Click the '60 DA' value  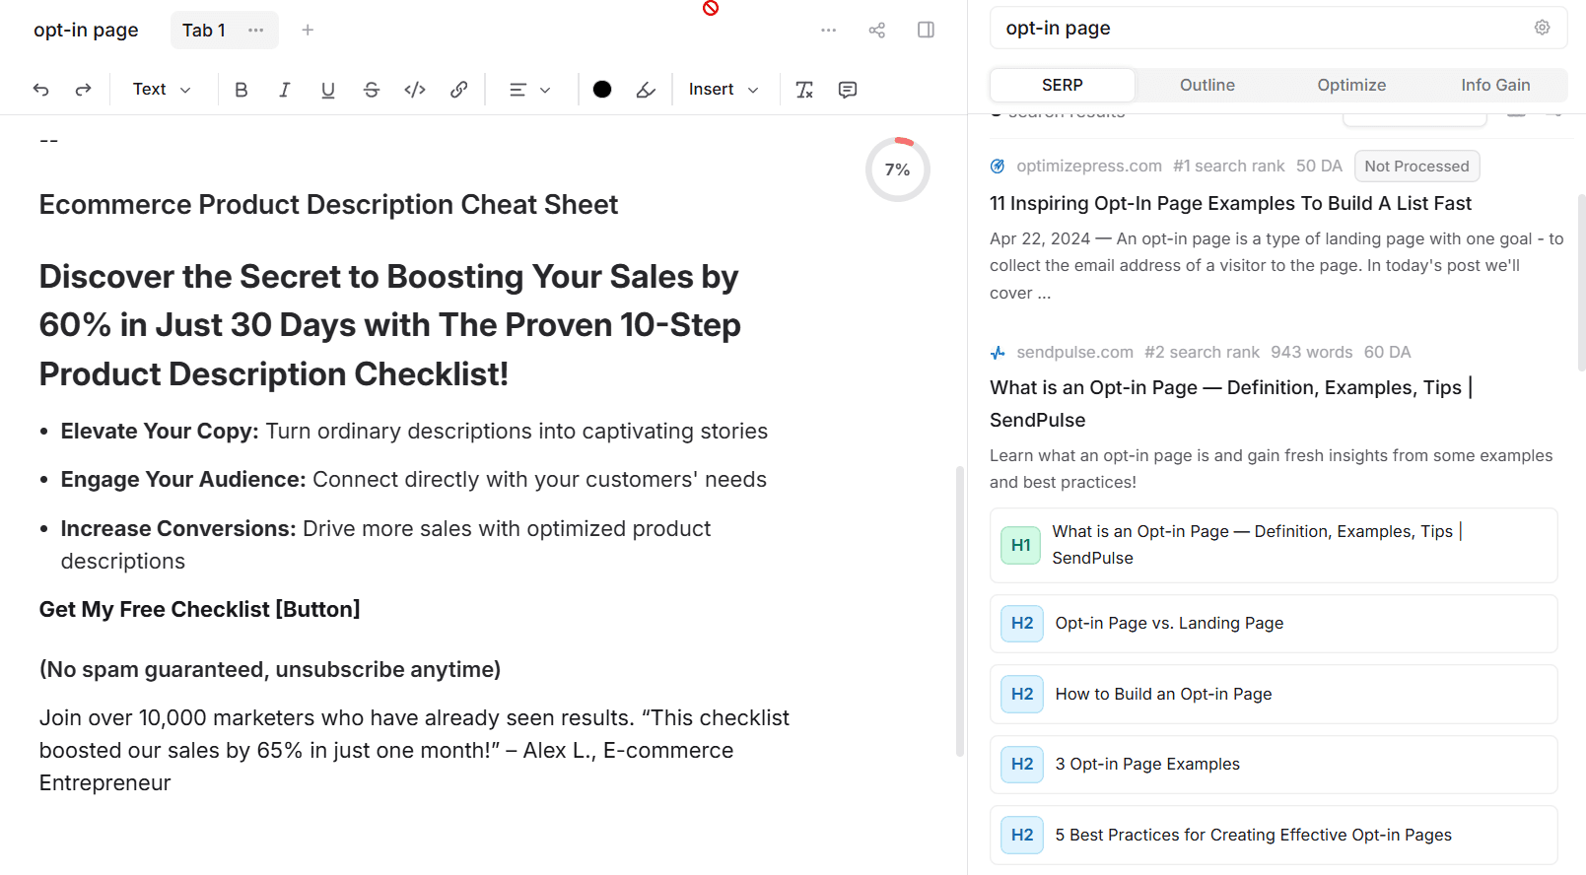pyautogui.click(x=1387, y=353)
